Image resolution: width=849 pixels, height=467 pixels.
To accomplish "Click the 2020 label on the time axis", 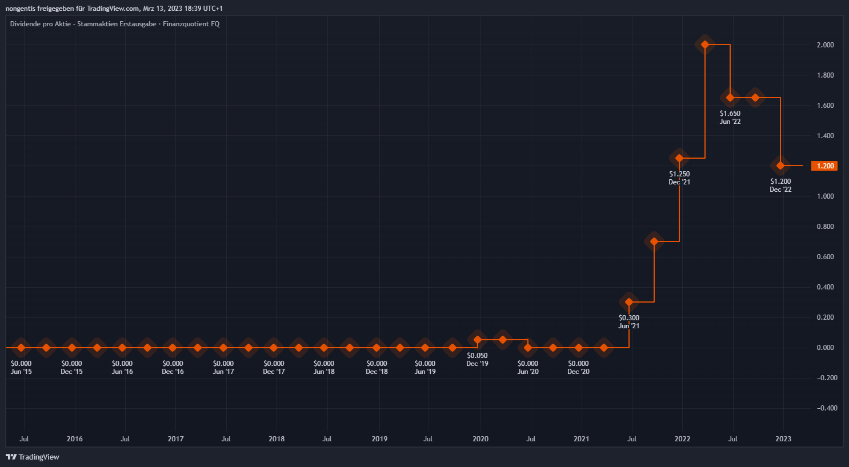I will (x=480, y=439).
